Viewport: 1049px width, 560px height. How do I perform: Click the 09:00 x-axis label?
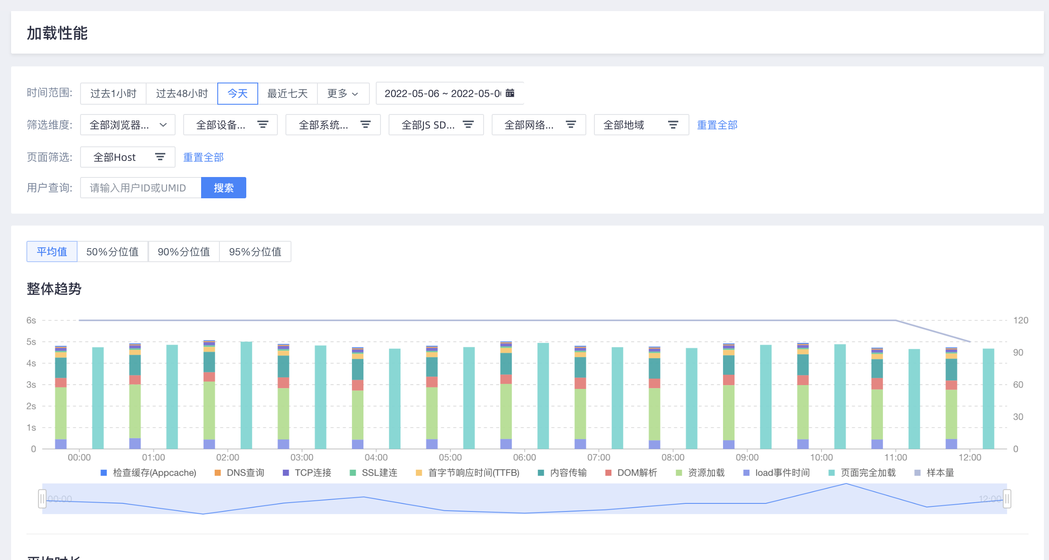pos(747,457)
